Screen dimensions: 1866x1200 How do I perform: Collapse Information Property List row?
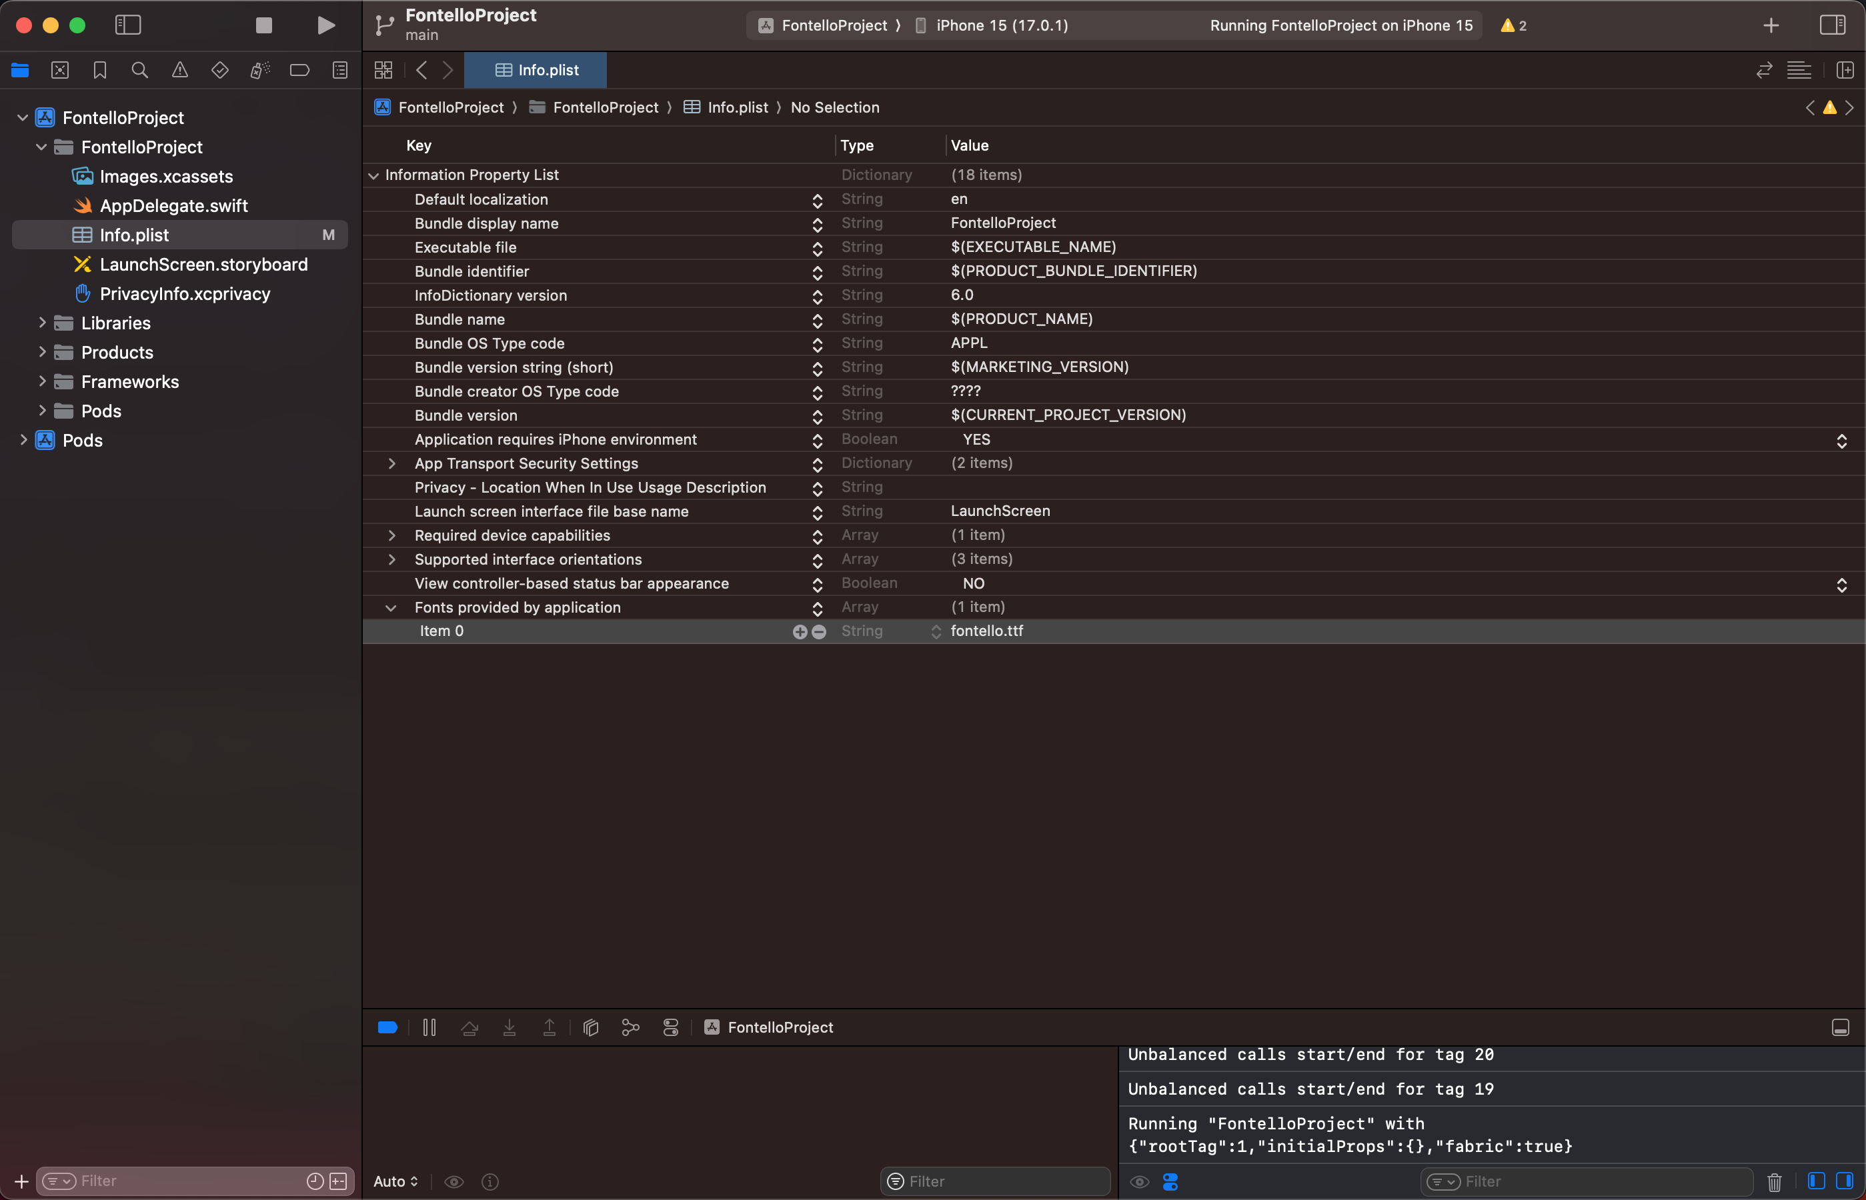[374, 175]
